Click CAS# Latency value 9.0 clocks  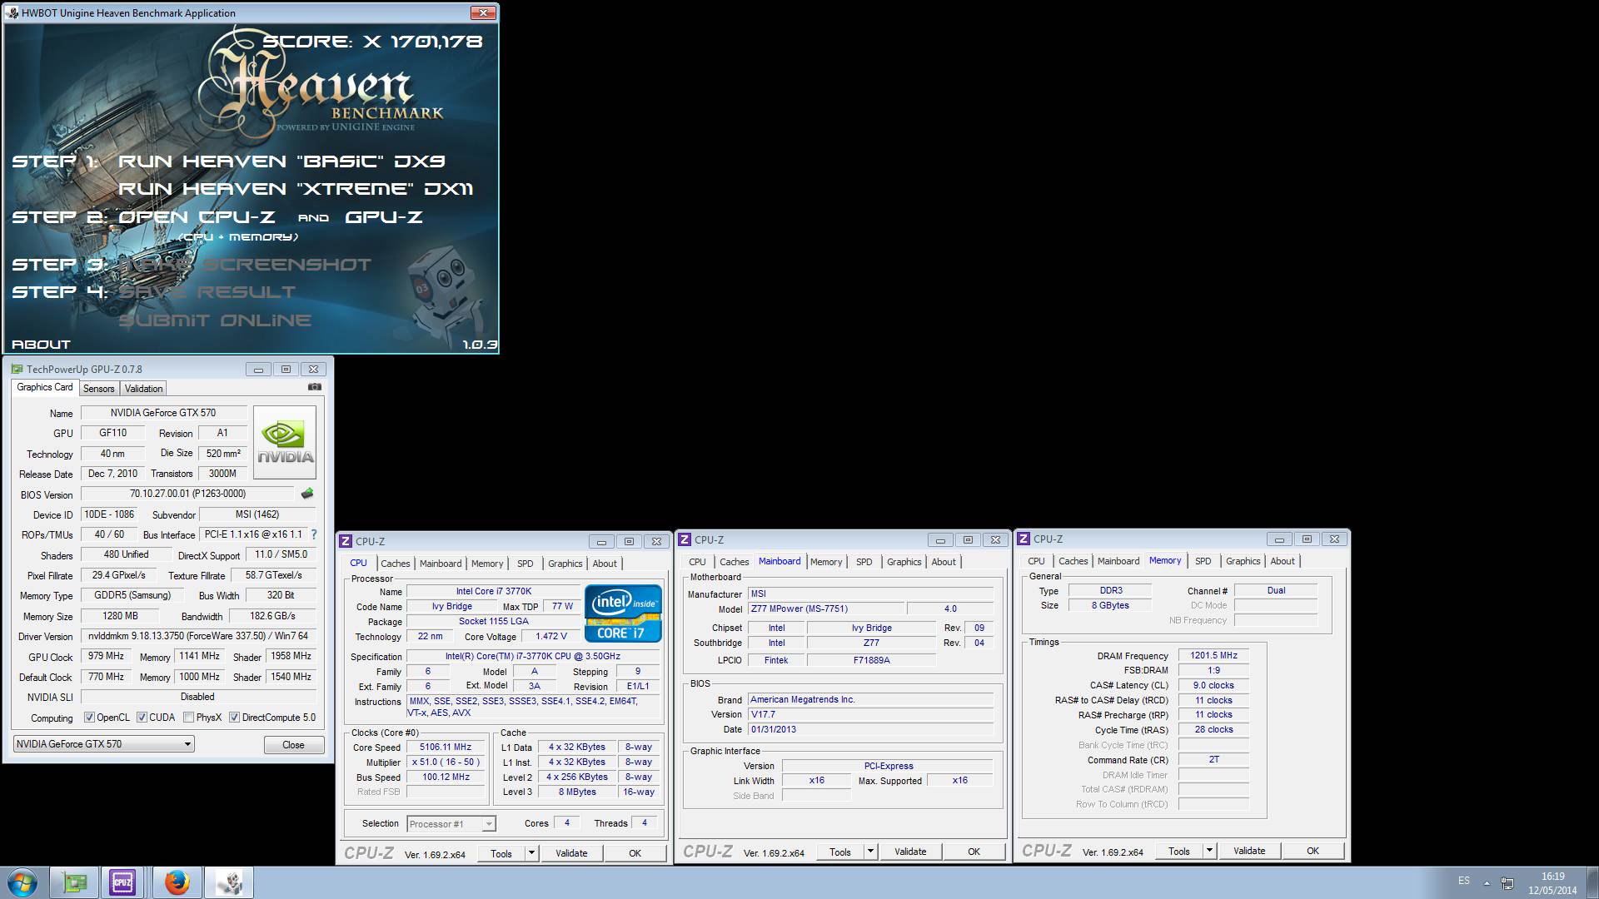[x=1213, y=686]
